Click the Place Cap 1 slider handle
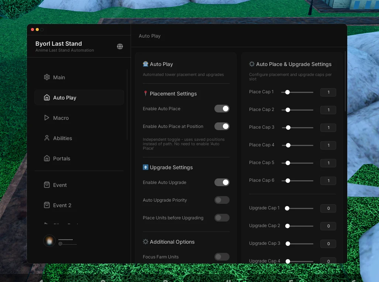This screenshot has width=379, height=282. click(287, 92)
